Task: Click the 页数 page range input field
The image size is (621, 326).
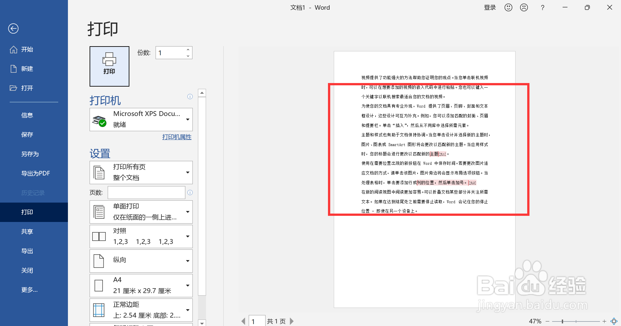Action: coord(146,193)
